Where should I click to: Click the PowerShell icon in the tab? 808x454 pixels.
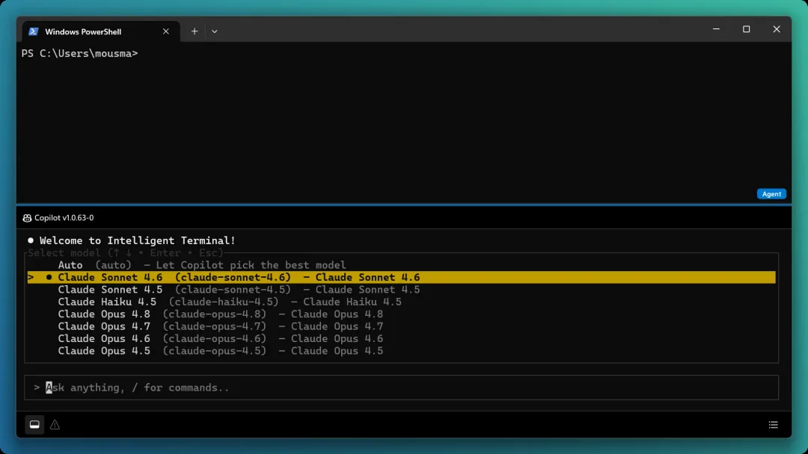coord(34,31)
